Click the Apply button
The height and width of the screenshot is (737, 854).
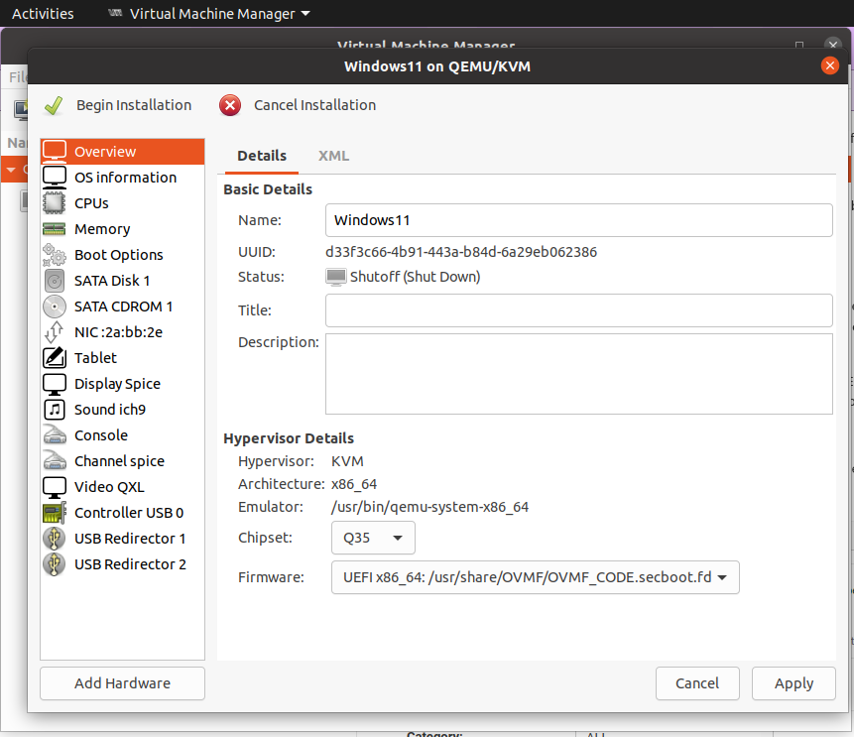pyautogui.click(x=793, y=683)
